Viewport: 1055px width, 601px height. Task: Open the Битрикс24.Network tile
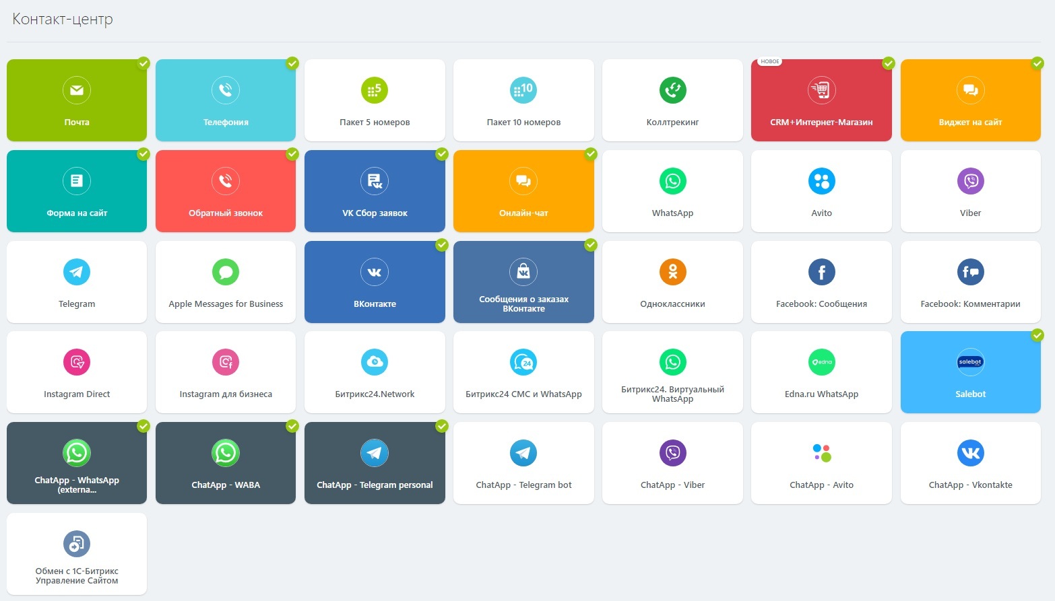[x=375, y=372]
